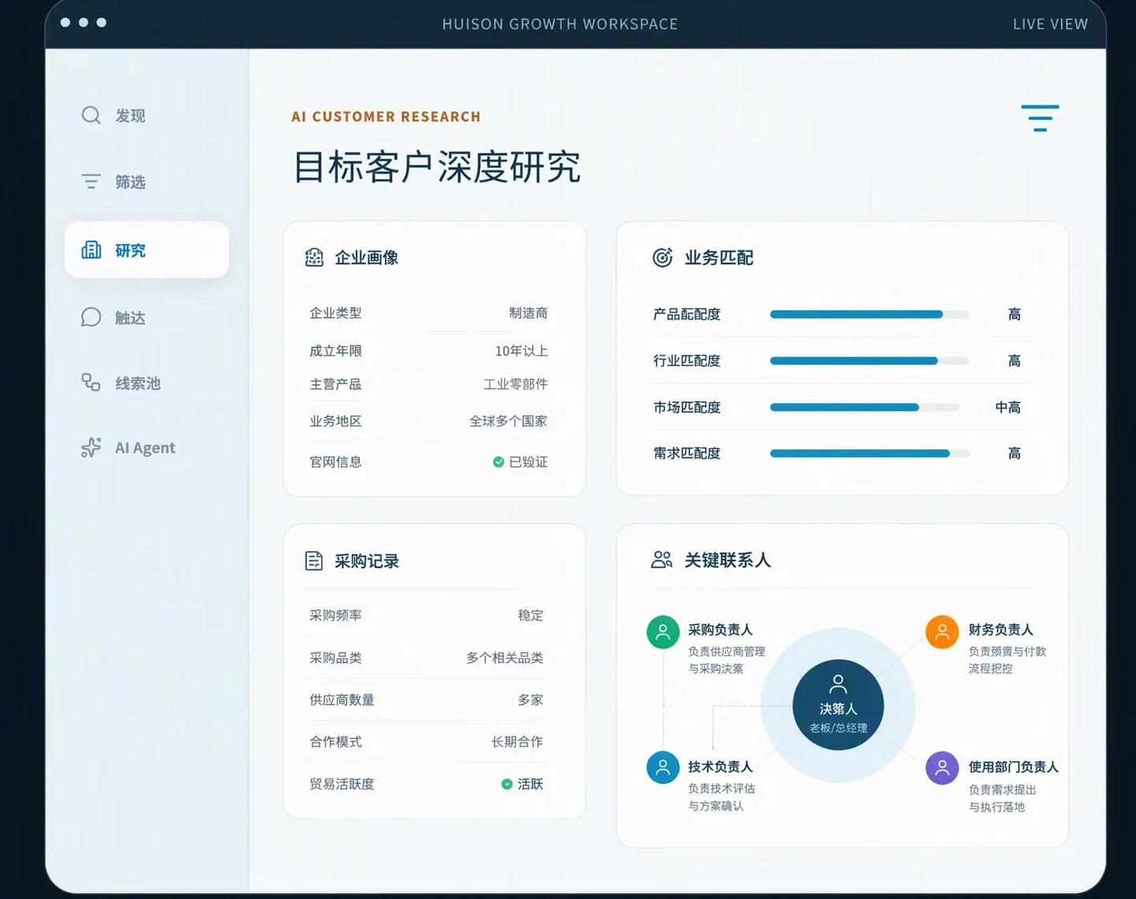Select the blue 技术负责人 avatar

[x=663, y=766]
